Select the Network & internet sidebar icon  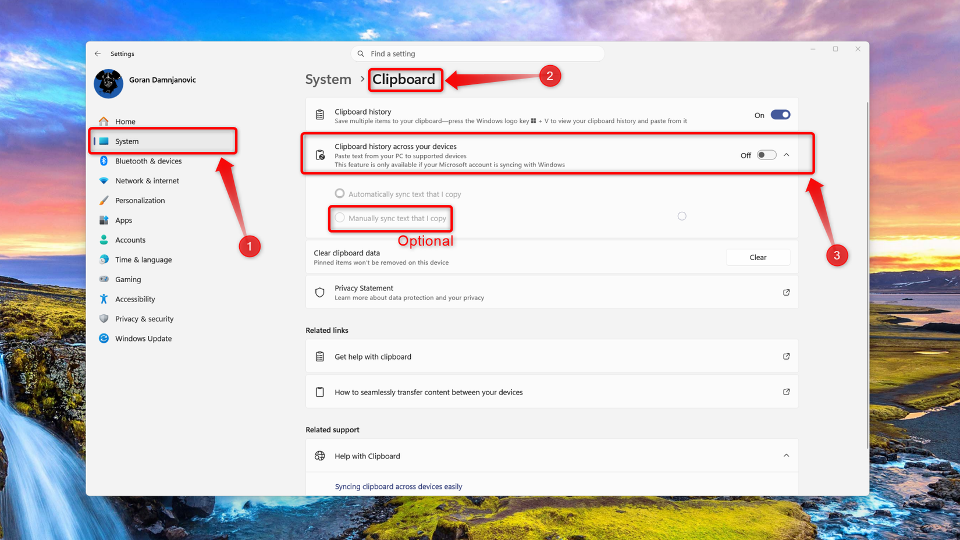[x=104, y=180]
